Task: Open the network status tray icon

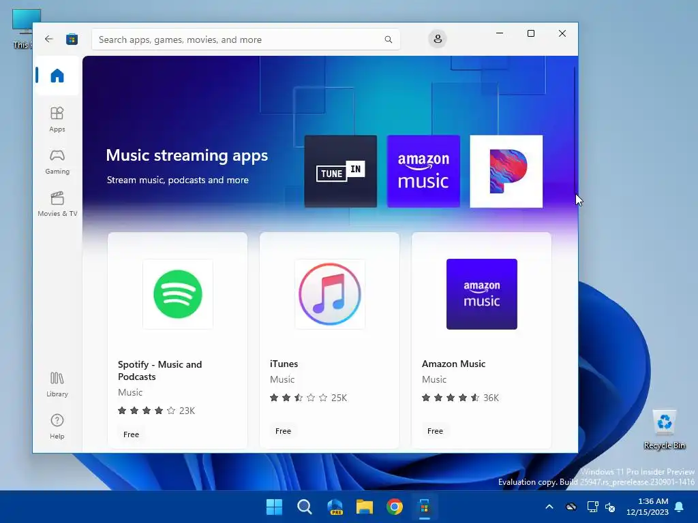Action: [x=592, y=507]
